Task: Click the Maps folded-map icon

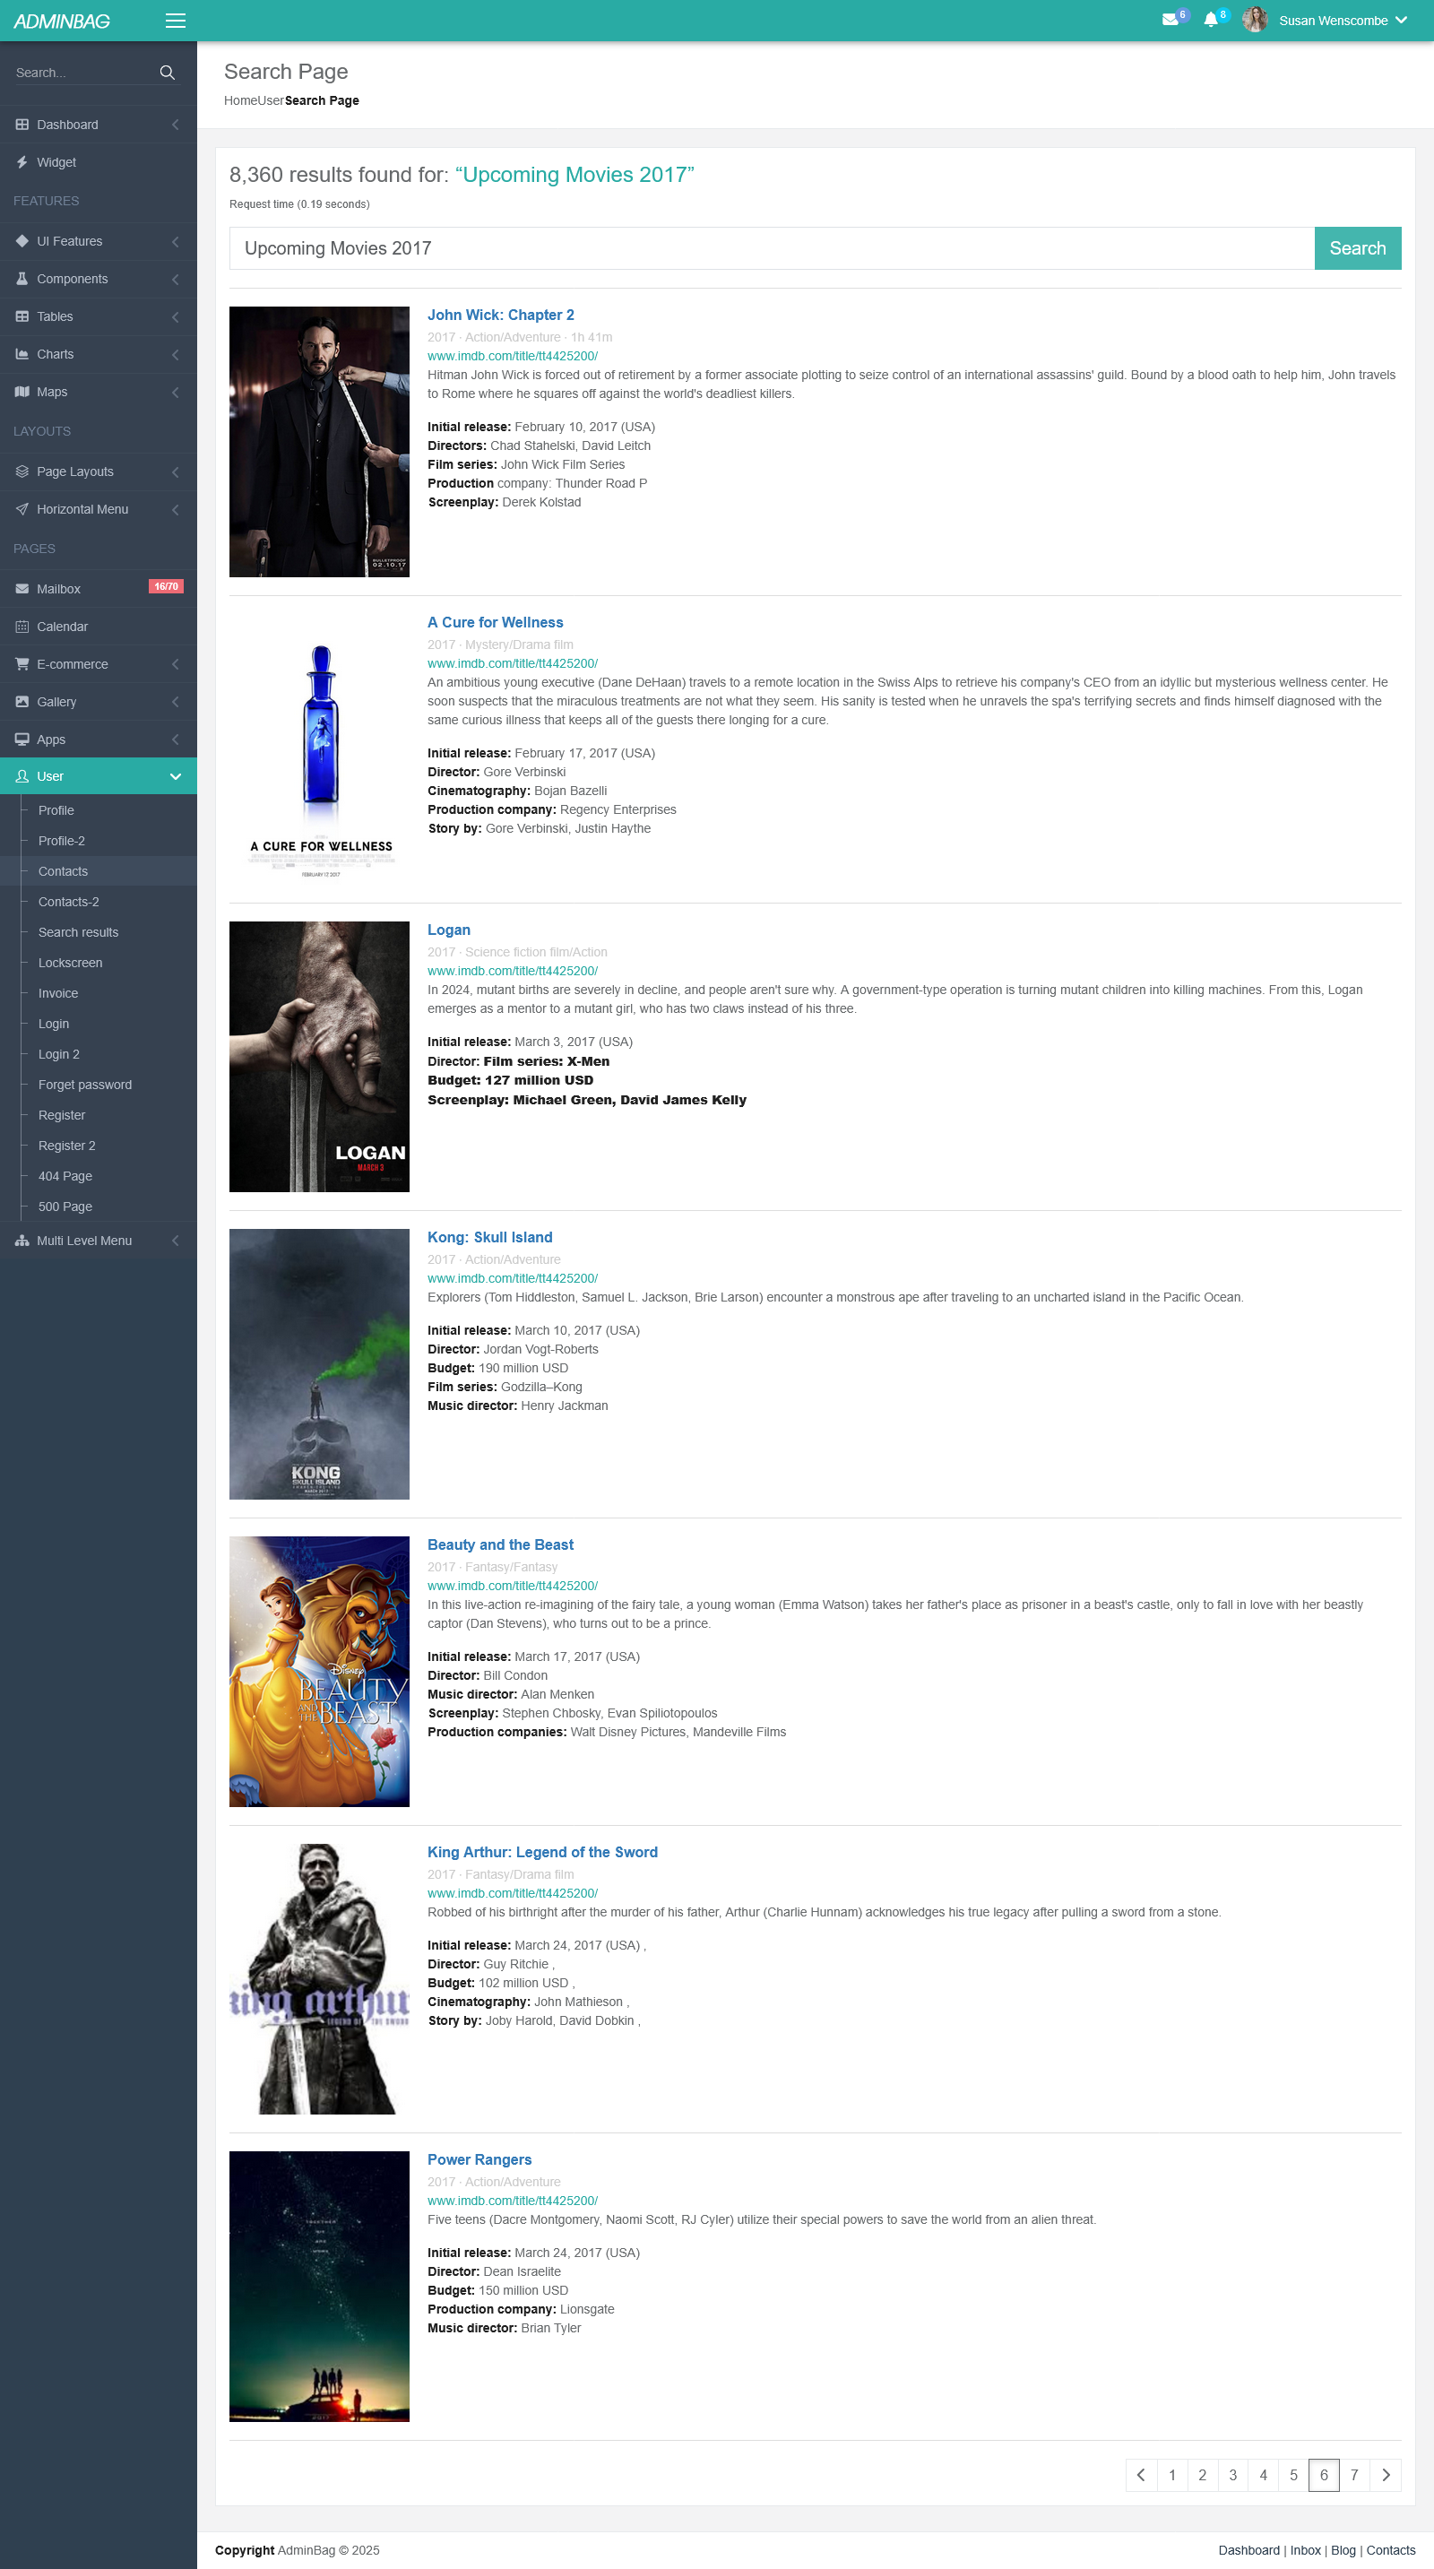Action: [x=22, y=392]
